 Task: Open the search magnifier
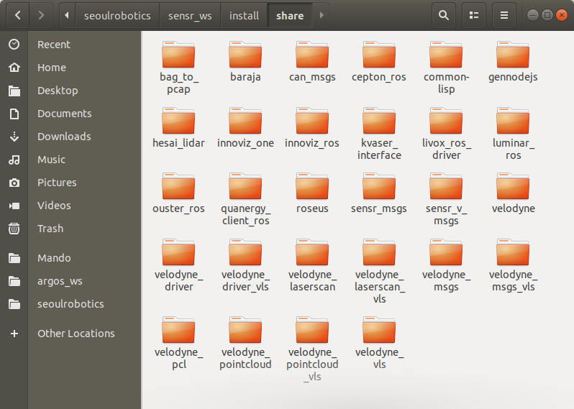(444, 15)
